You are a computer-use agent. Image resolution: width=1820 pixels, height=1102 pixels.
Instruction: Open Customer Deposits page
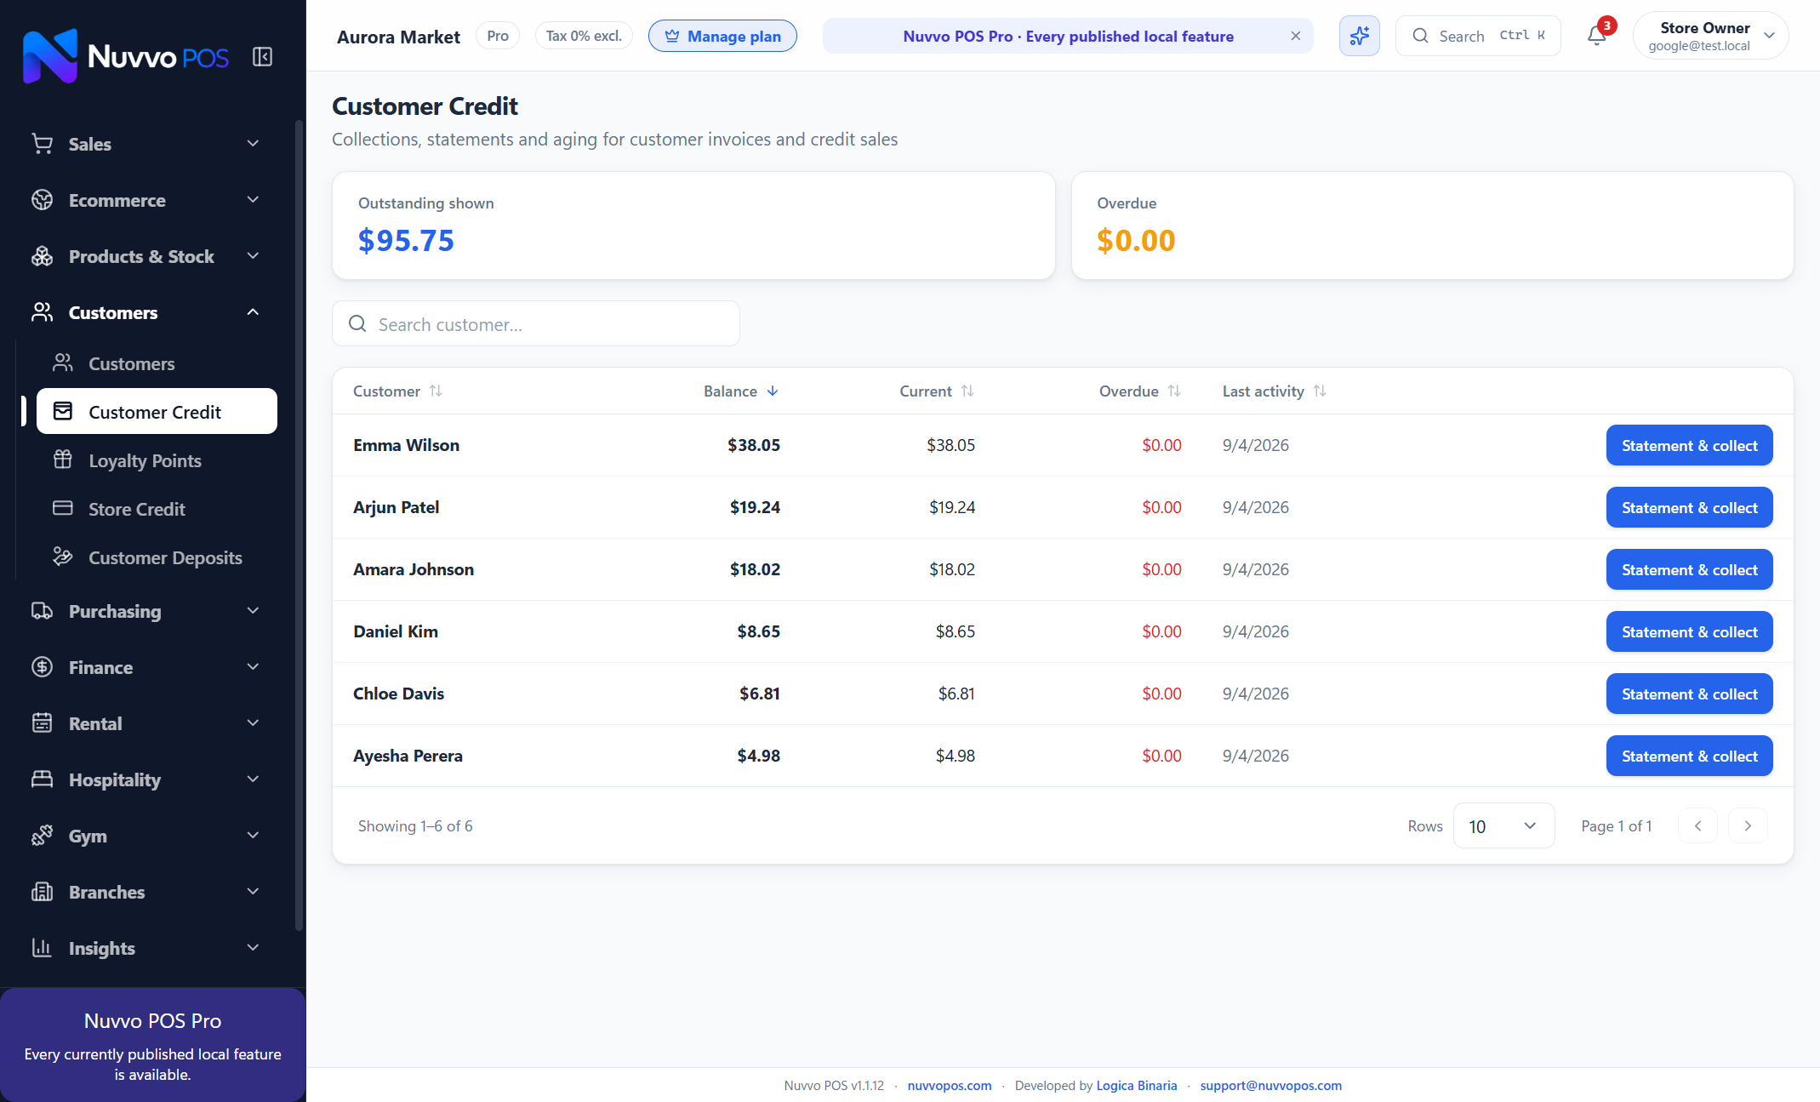(x=157, y=557)
